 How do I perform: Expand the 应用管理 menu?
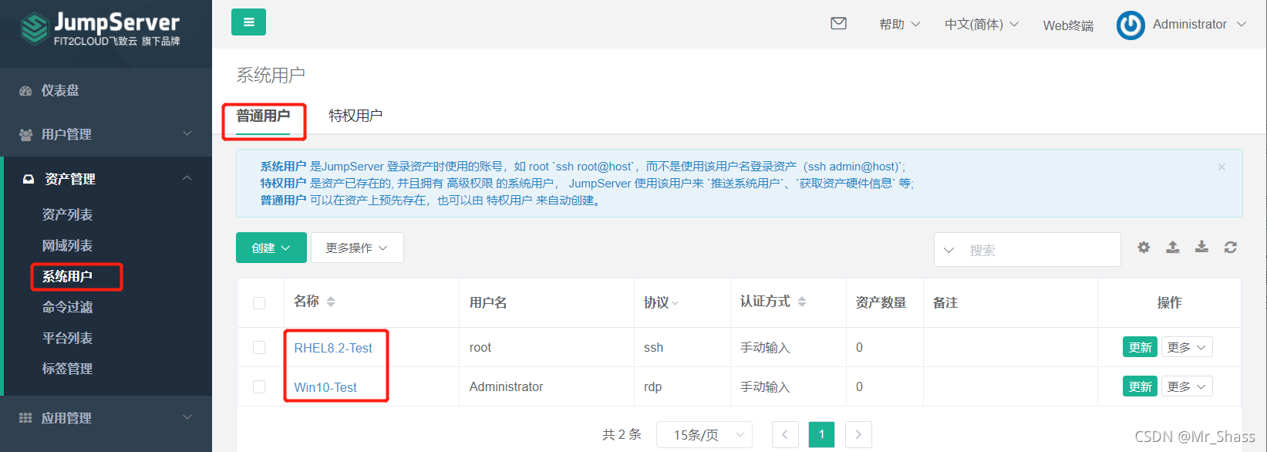point(187,417)
